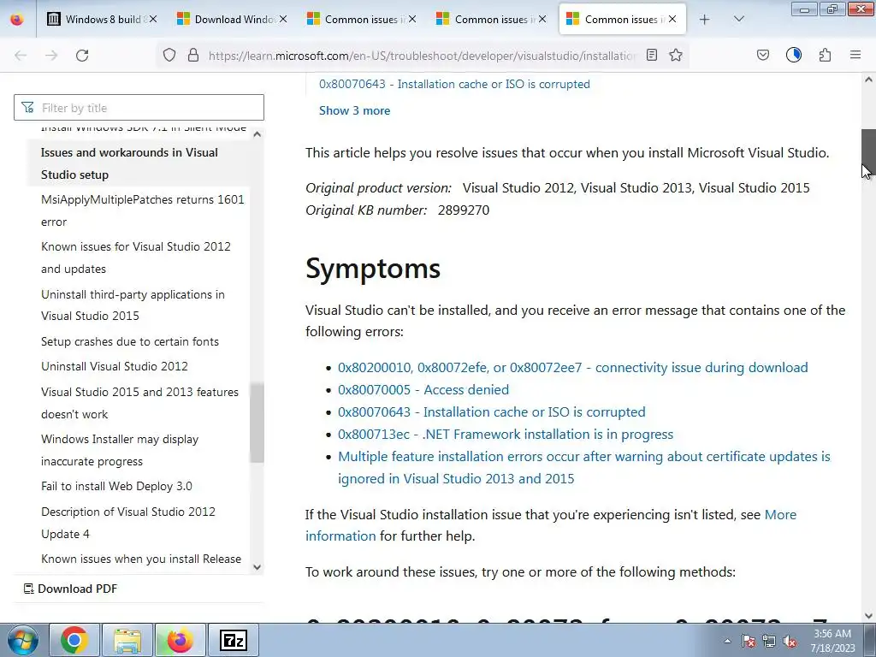Open 0x80070643 link in Symptoms list
This screenshot has width=876, height=657.
pos(492,412)
